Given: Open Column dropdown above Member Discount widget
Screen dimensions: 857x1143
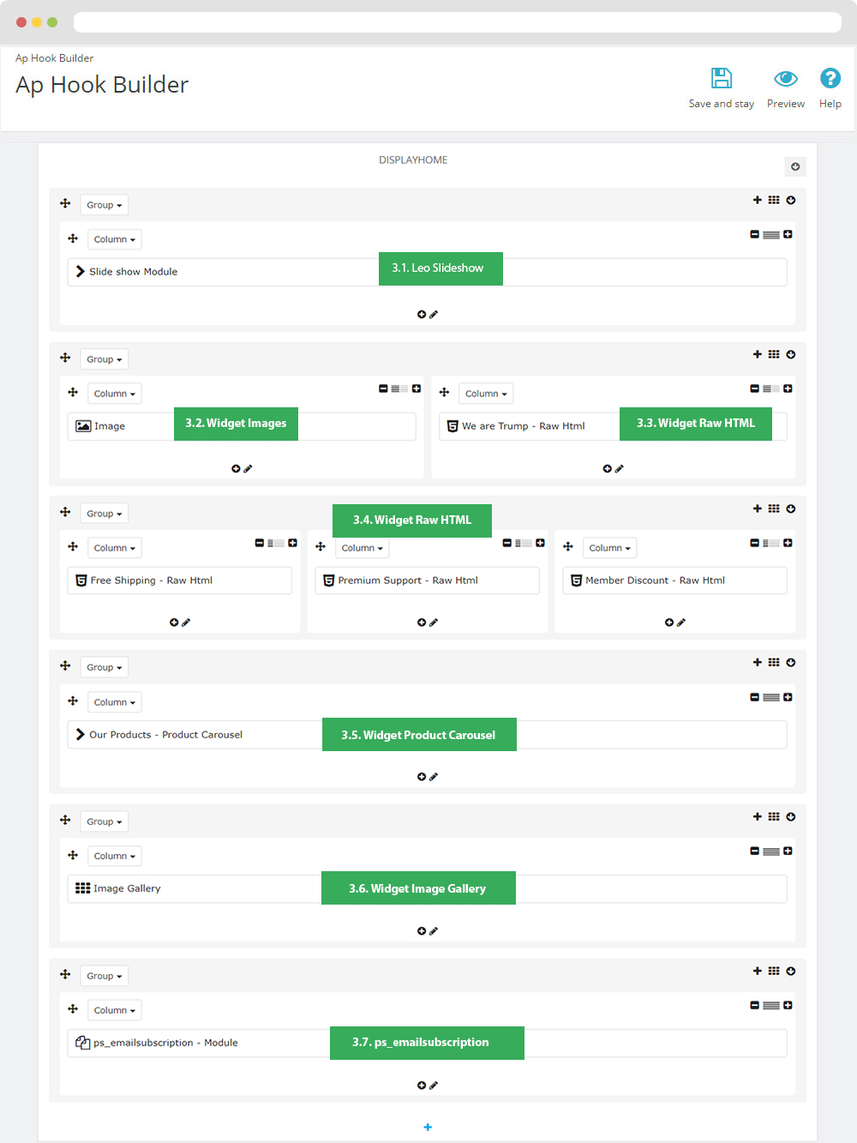Looking at the screenshot, I should click(x=609, y=548).
